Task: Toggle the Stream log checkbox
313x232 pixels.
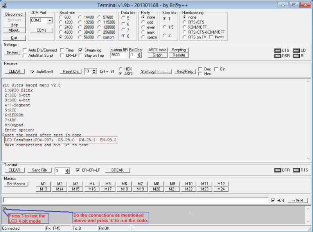Action: (x=81, y=50)
